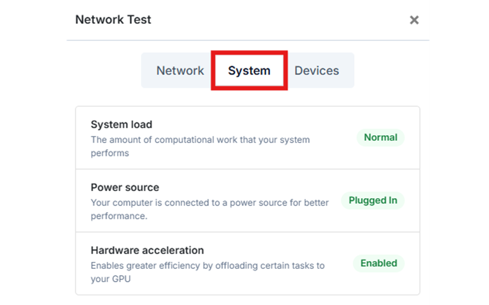The width and height of the screenshot is (489, 305).
Task: Click the divider line below dialog title
Action: point(248,40)
